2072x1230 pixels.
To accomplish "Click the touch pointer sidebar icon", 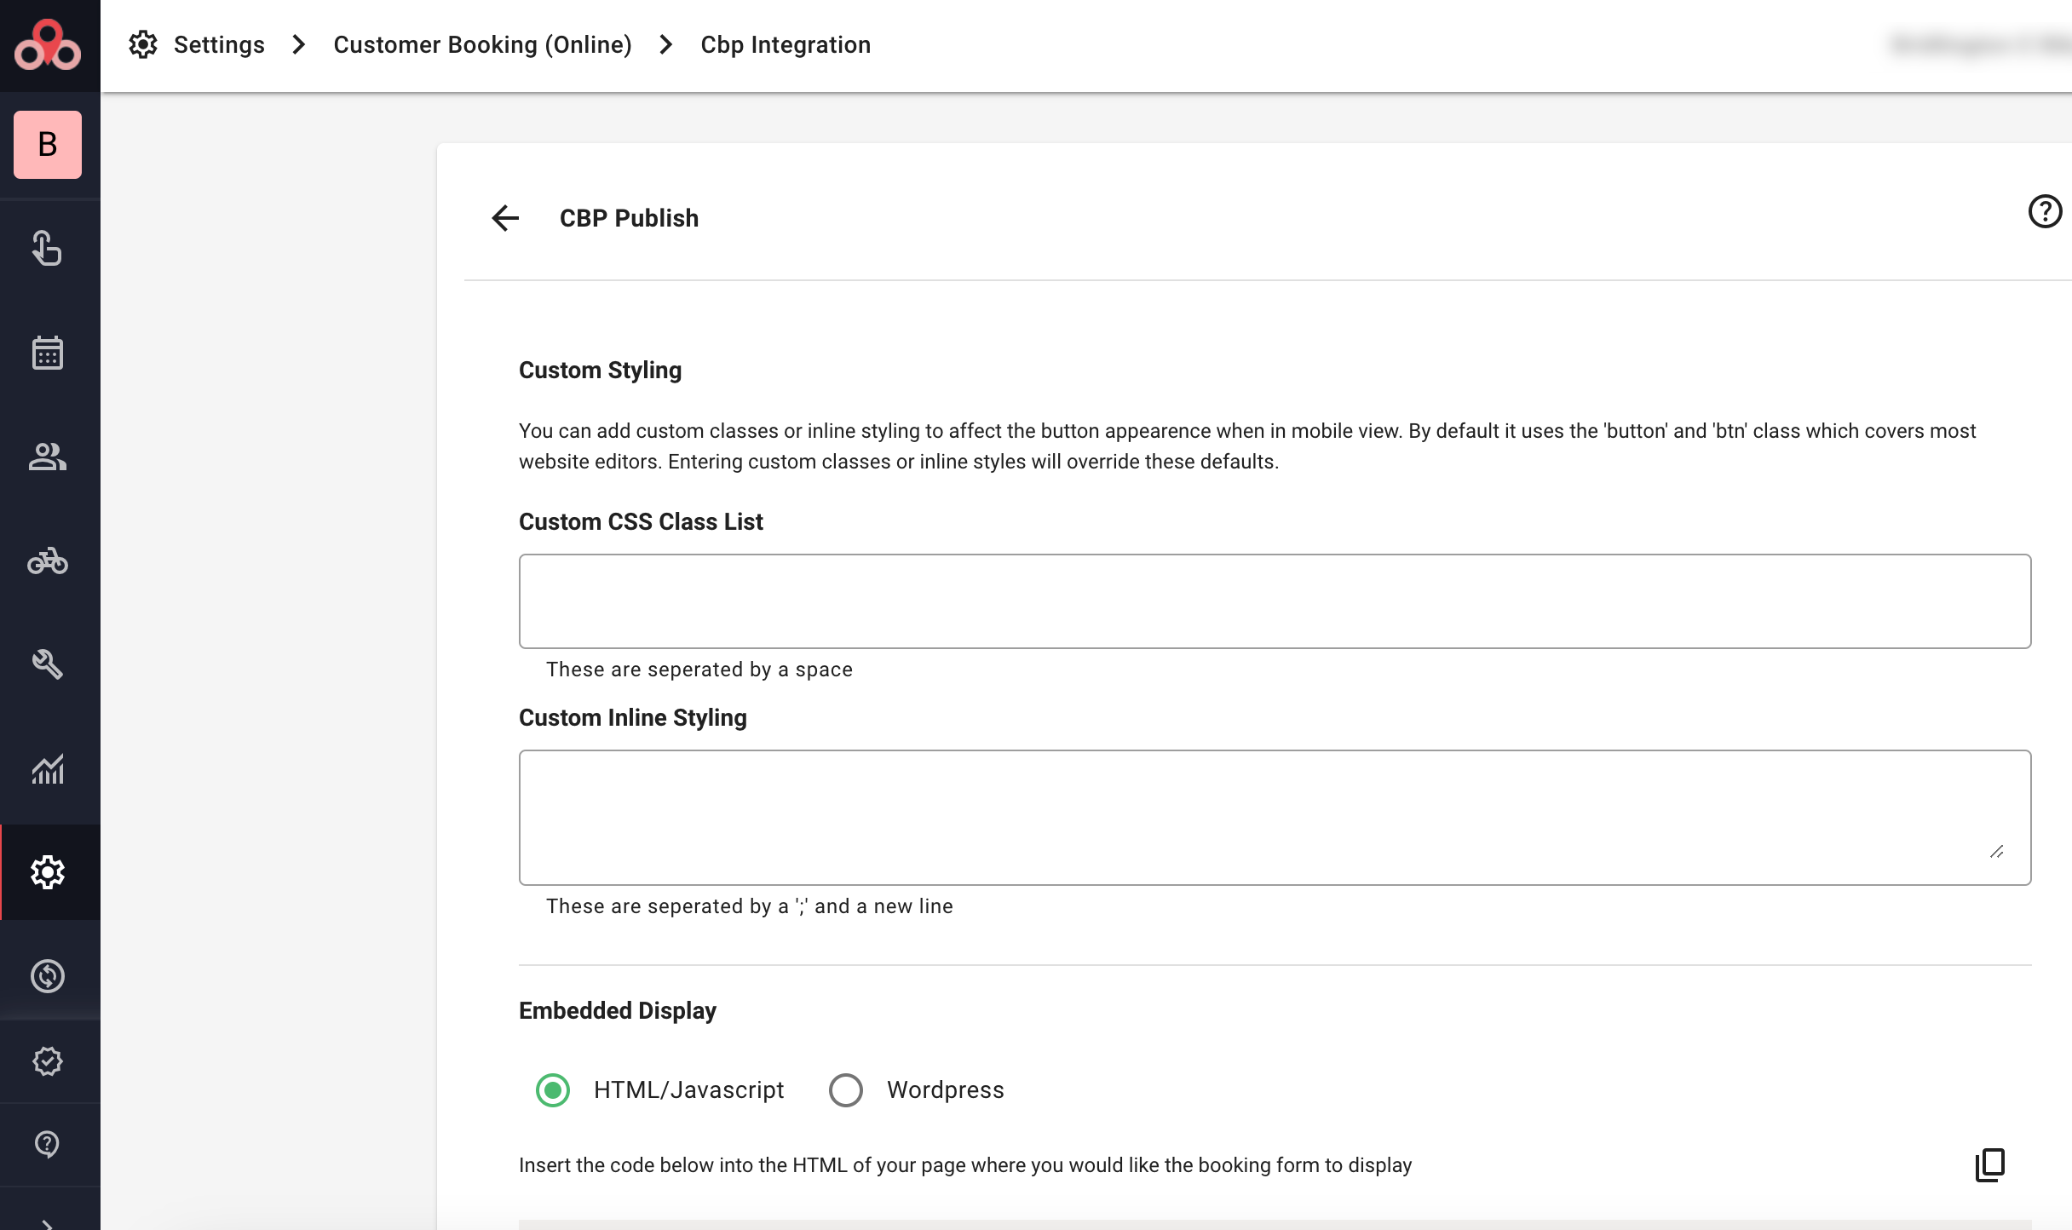I will [48, 249].
